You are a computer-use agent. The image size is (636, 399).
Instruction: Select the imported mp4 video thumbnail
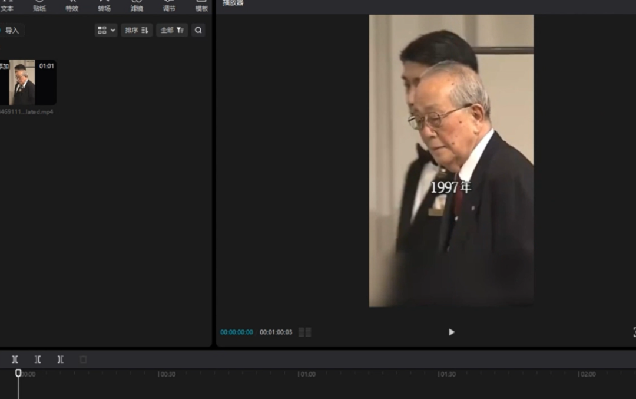[x=28, y=83]
